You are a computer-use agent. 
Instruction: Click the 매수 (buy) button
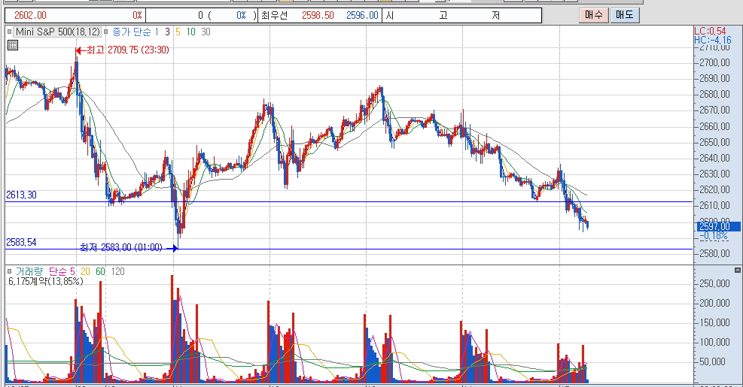pyautogui.click(x=593, y=15)
